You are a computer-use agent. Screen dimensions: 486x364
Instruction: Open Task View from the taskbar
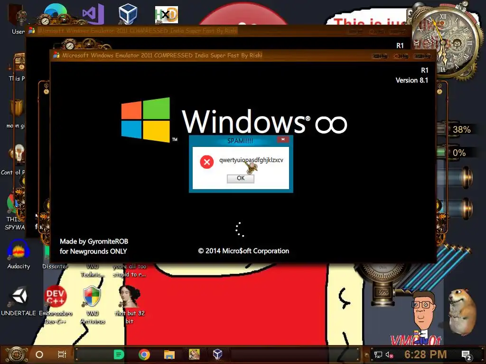[62, 355]
